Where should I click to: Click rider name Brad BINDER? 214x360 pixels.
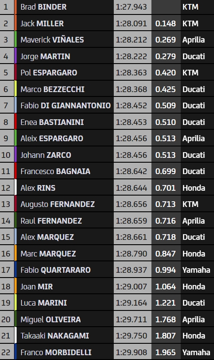[x=43, y=7]
